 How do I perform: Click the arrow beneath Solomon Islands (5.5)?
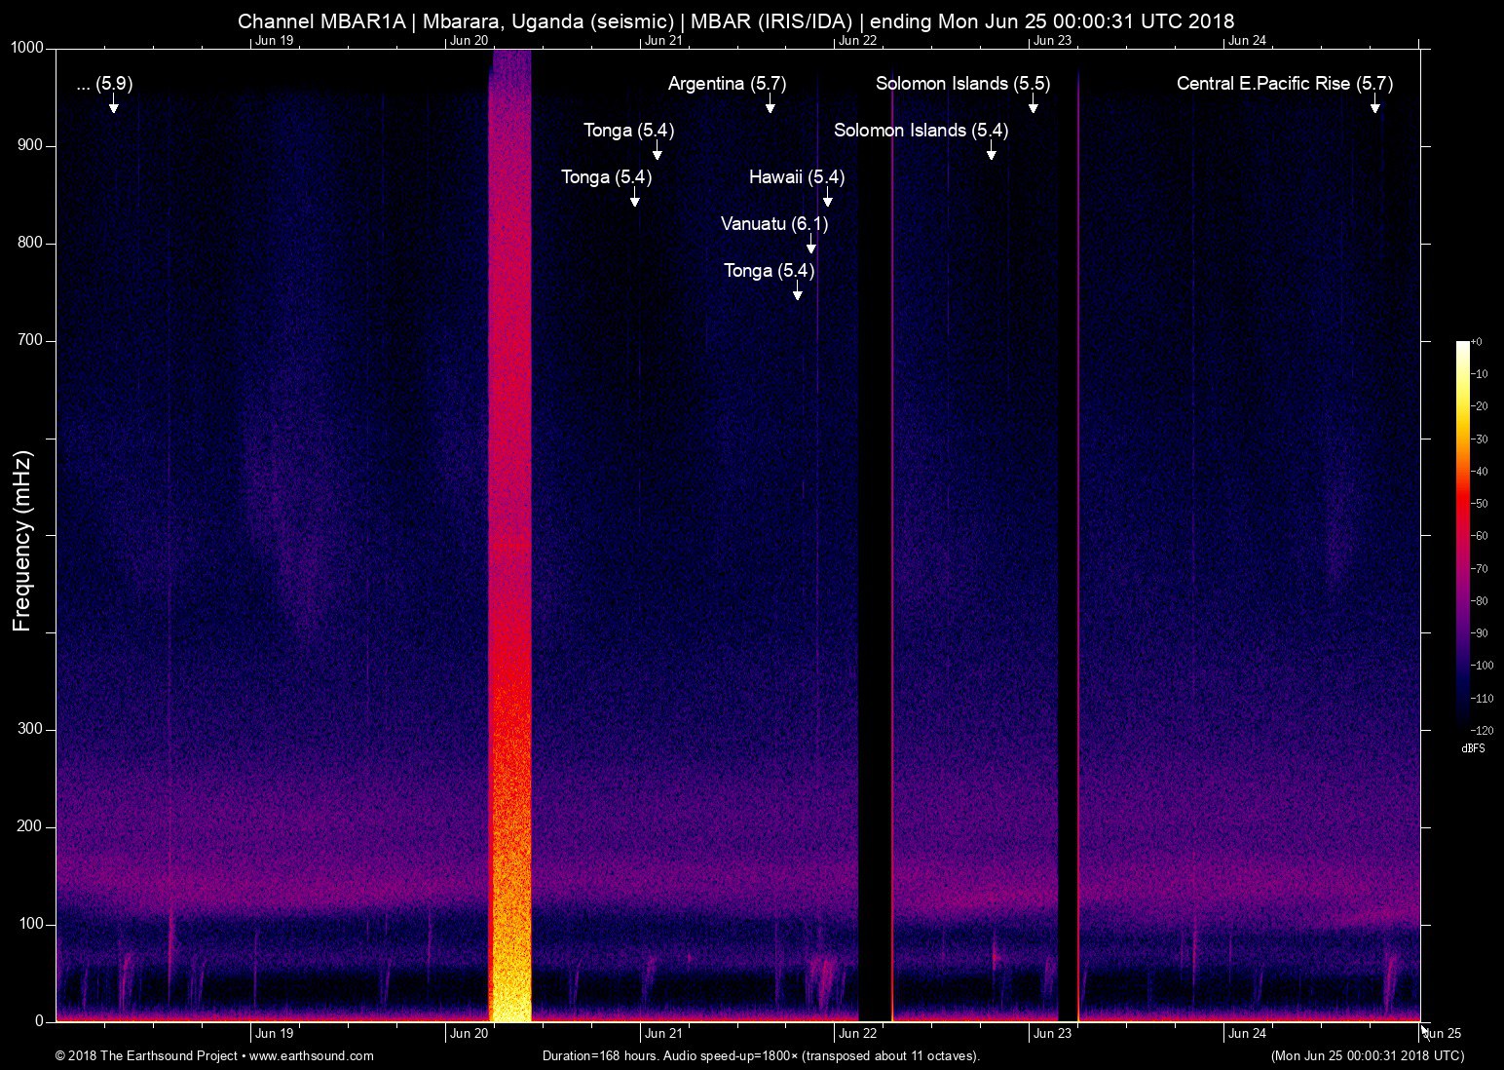pyautogui.click(x=1034, y=103)
